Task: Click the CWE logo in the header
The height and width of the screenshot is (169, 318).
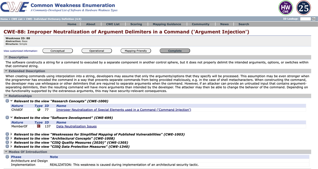Action: [x=15, y=7]
